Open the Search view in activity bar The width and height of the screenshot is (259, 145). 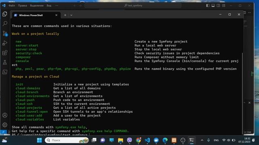[5, 23]
